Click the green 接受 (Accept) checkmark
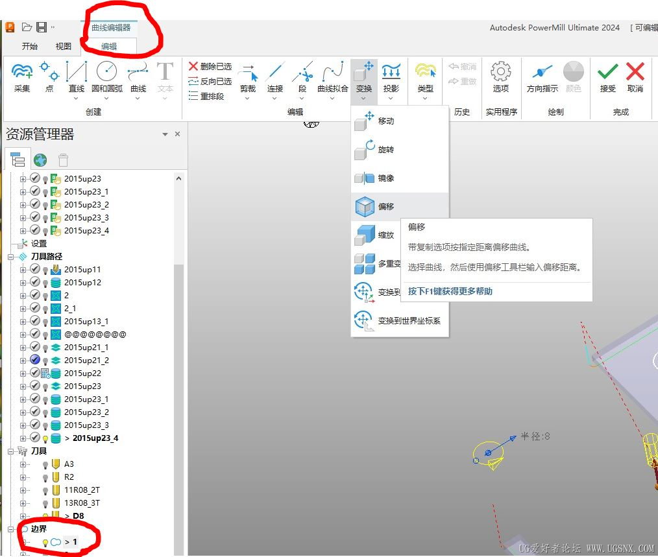This screenshot has width=658, height=557. click(x=607, y=78)
